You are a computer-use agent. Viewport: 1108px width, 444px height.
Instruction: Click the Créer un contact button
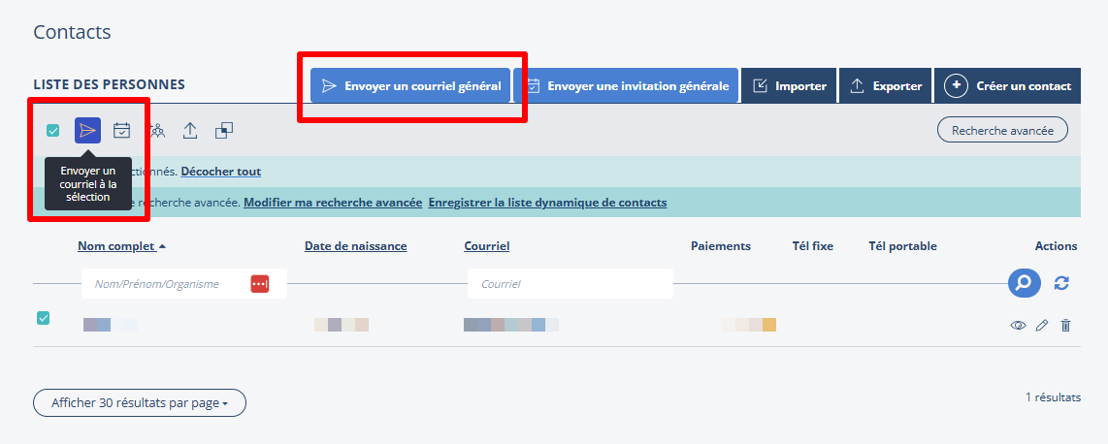point(1009,86)
